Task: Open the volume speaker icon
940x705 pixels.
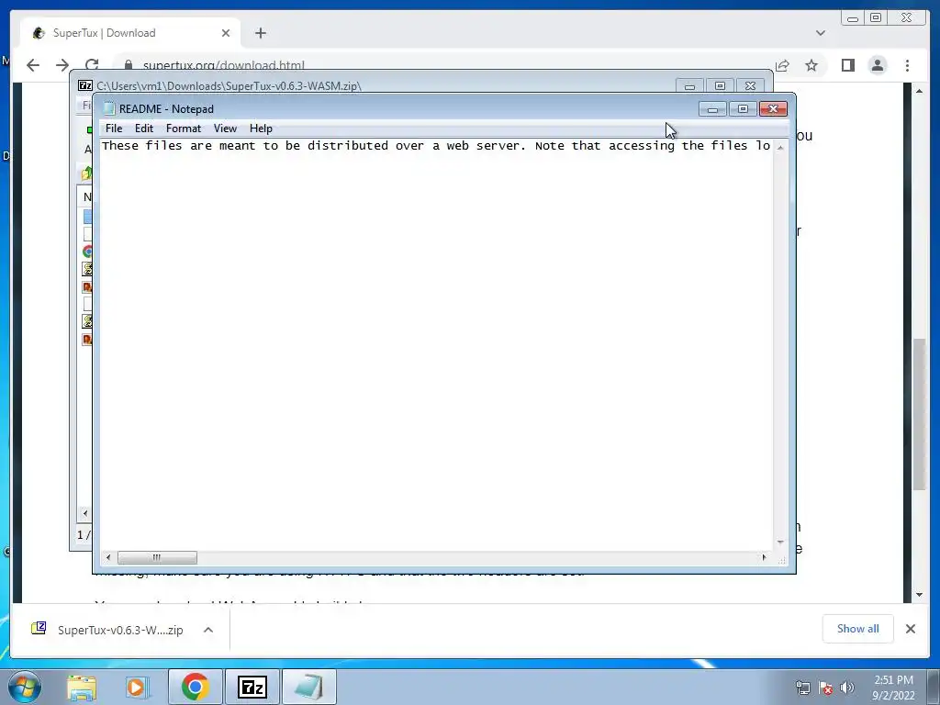Action: tap(847, 688)
